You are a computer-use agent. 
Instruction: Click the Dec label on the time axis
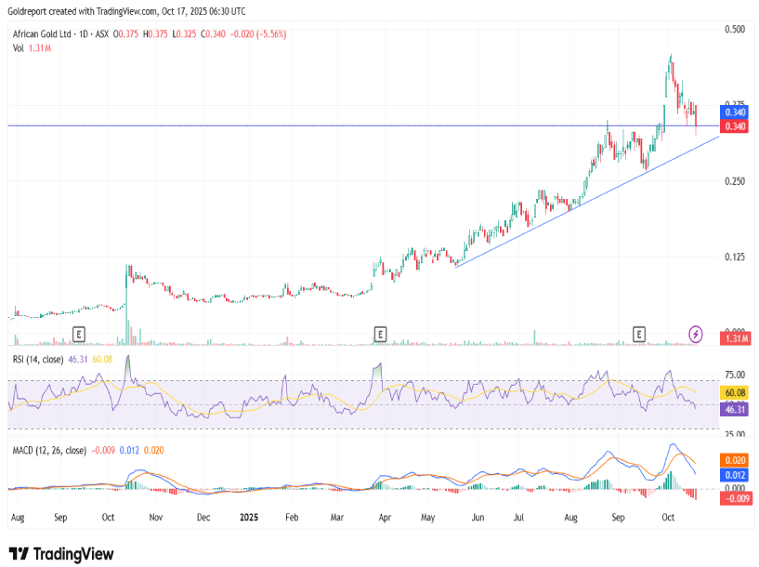click(203, 516)
